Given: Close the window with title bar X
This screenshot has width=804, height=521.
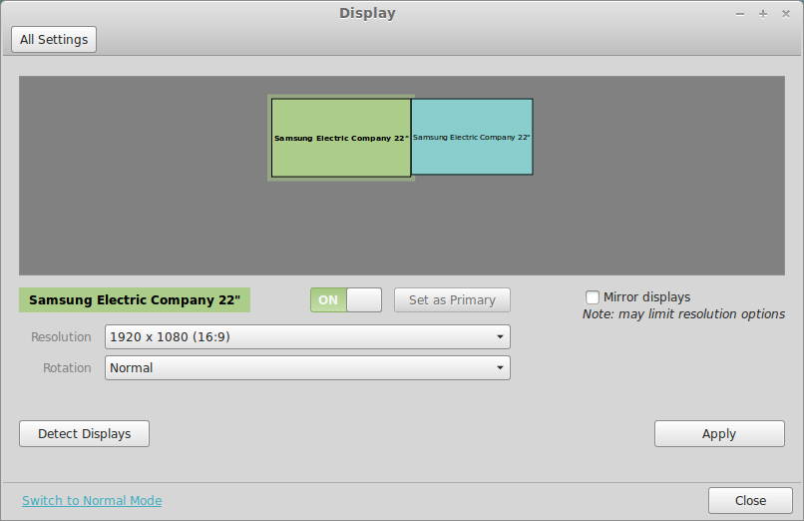Looking at the screenshot, I should 785,14.
